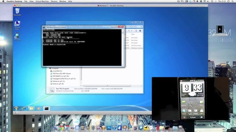Image resolution: width=236 pixels, height=132 pixels.
Task: Click the command prompt scroll up arrow
Action: [x=123, y=30]
